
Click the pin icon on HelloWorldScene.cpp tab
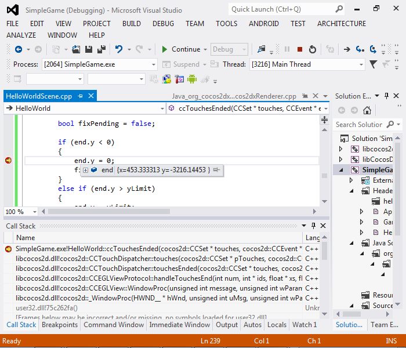coord(80,96)
